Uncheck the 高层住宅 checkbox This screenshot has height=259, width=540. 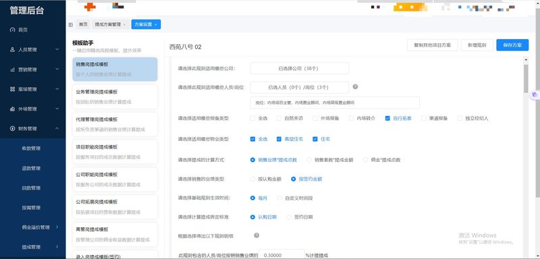click(279, 140)
